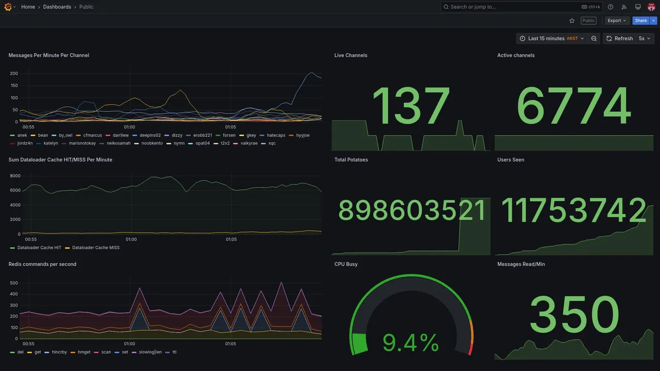Open the Active channels panel title
The width and height of the screenshot is (660, 371).
click(516, 55)
